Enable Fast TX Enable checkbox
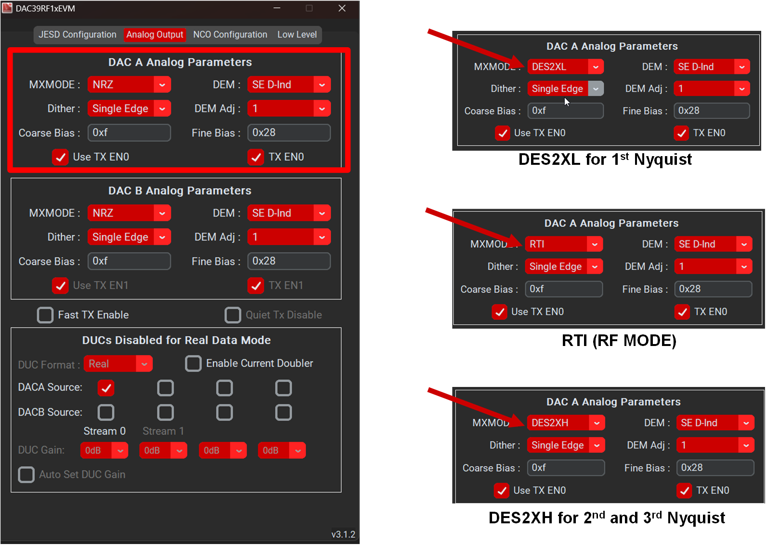The width and height of the screenshot is (766, 545). point(45,315)
